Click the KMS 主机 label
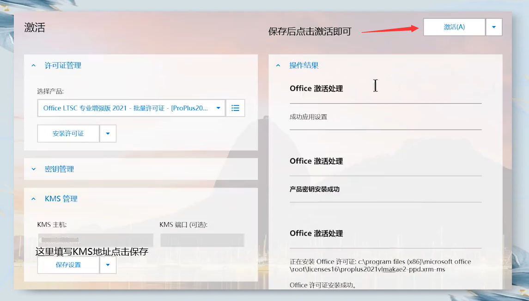Viewport: 529px width, 301px height. (x=52, y=224)
